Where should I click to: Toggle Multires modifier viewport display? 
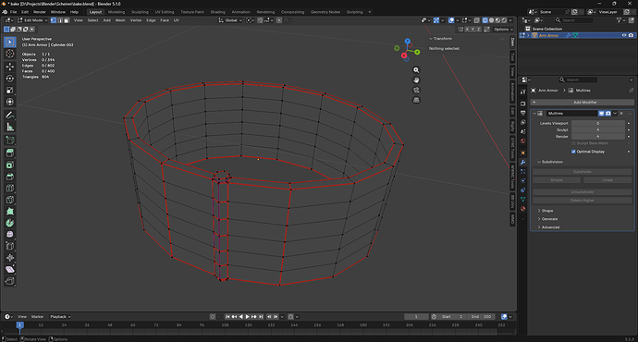601,114
